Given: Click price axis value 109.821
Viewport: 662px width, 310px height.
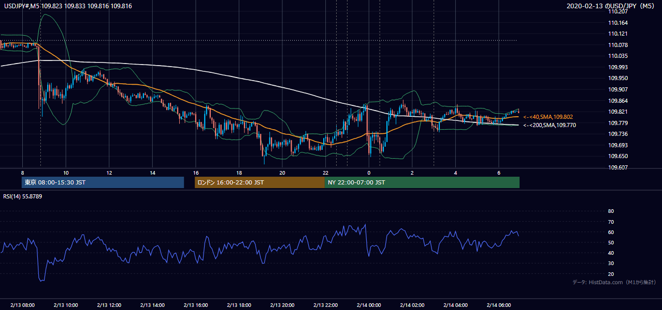Looking at the screenshot, I should (618, 112).
